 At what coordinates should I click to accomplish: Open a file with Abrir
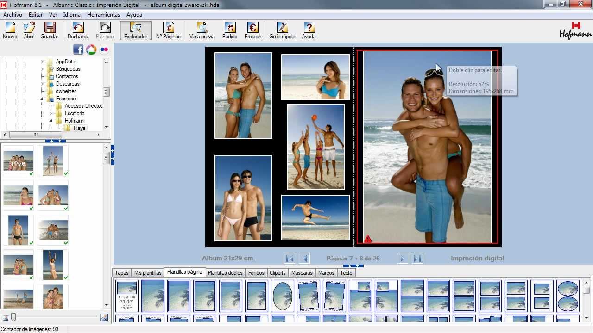(29, 31)
